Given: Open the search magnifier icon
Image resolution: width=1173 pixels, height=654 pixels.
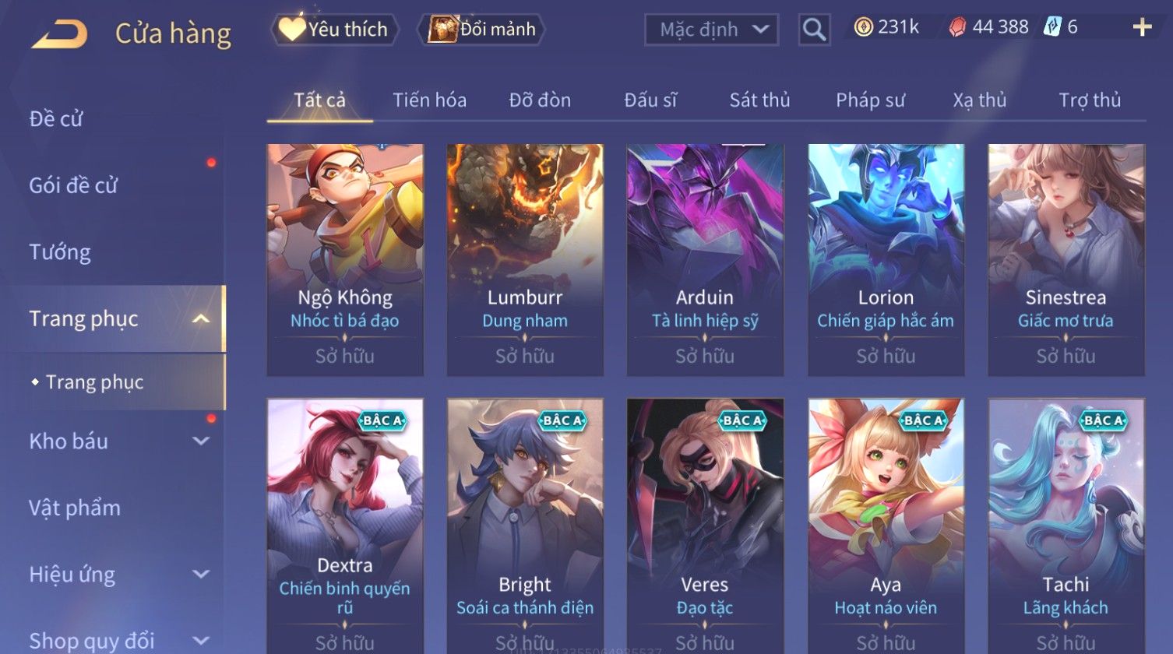Looking at the screenshot, I should pos(814,30).
